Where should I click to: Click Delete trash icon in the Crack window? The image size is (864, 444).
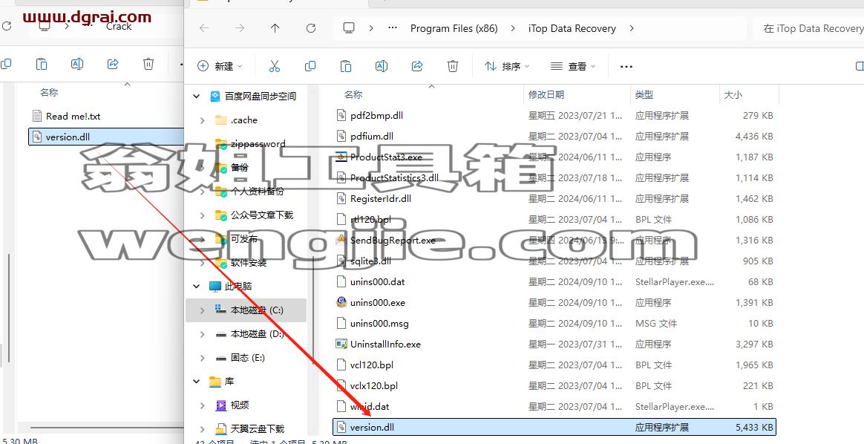[x=148, y=64]
